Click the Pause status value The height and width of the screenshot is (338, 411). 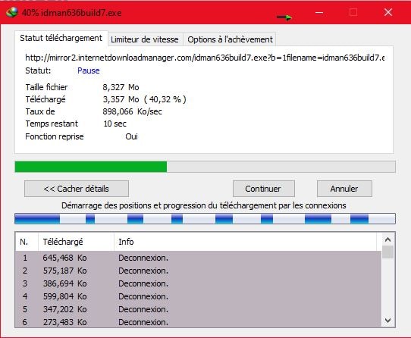click(88, 70)
